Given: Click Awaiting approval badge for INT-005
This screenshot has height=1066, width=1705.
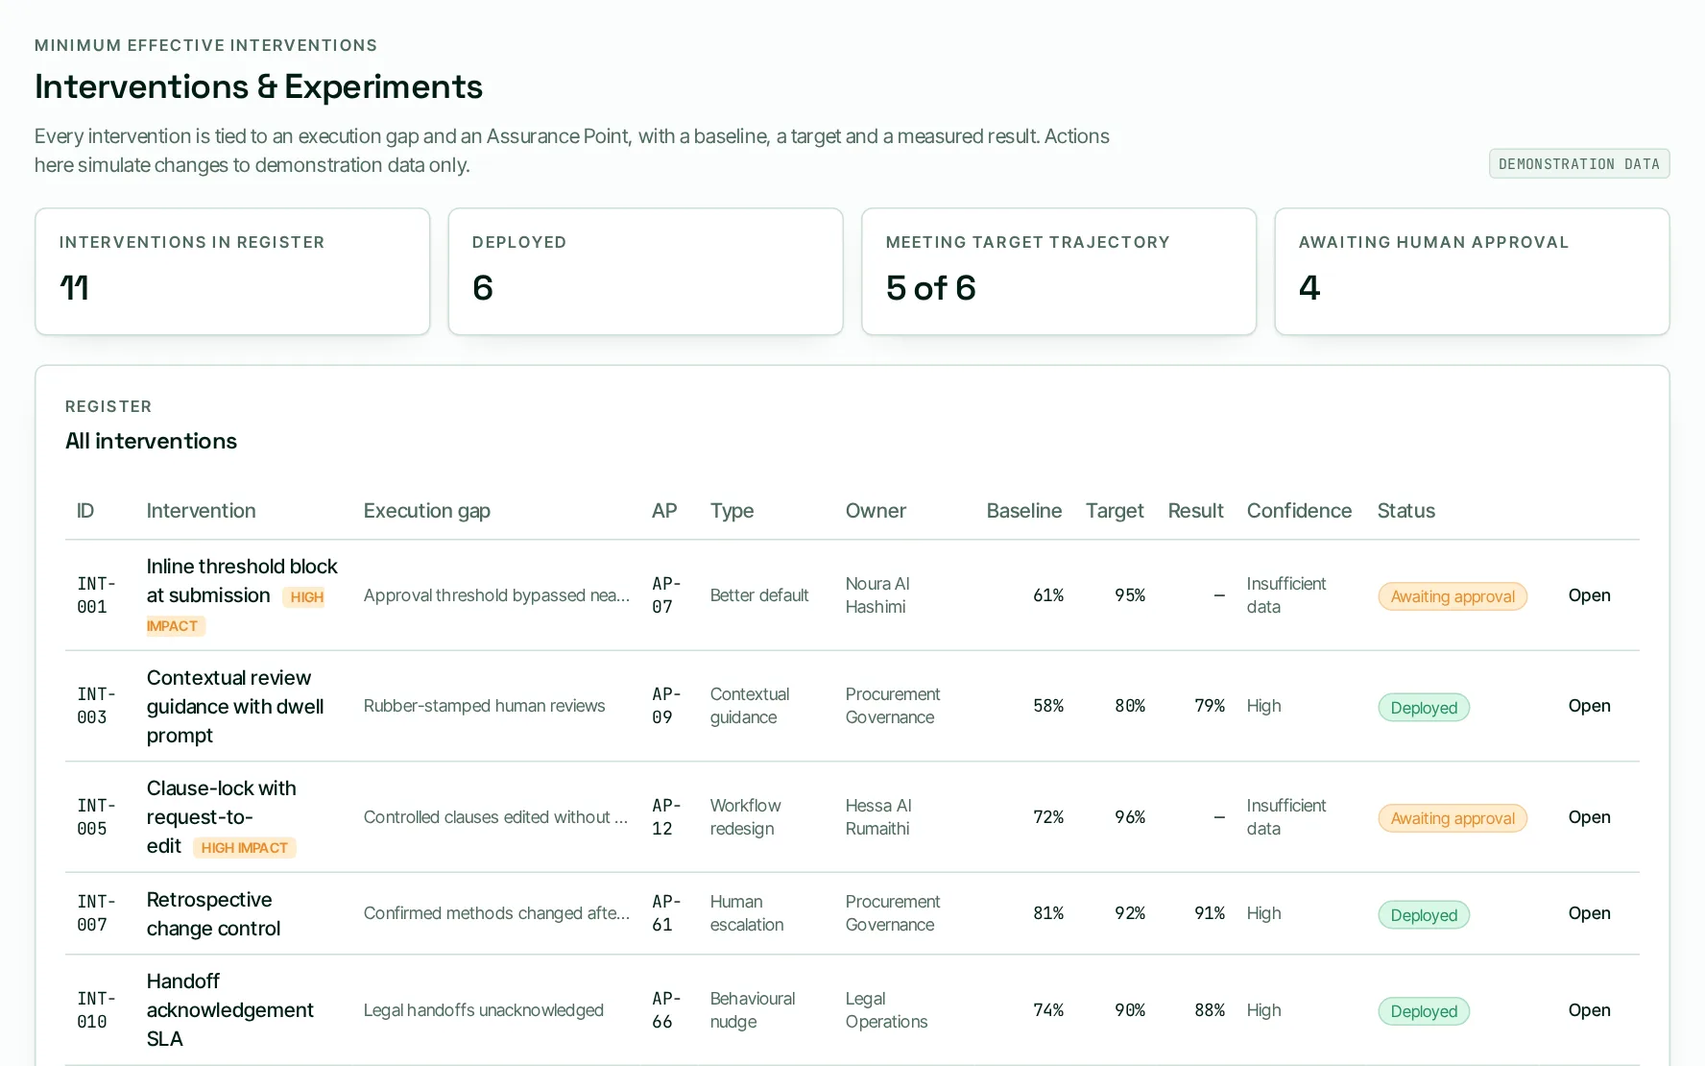Looking at the screenshot, I should (1453, 818).
